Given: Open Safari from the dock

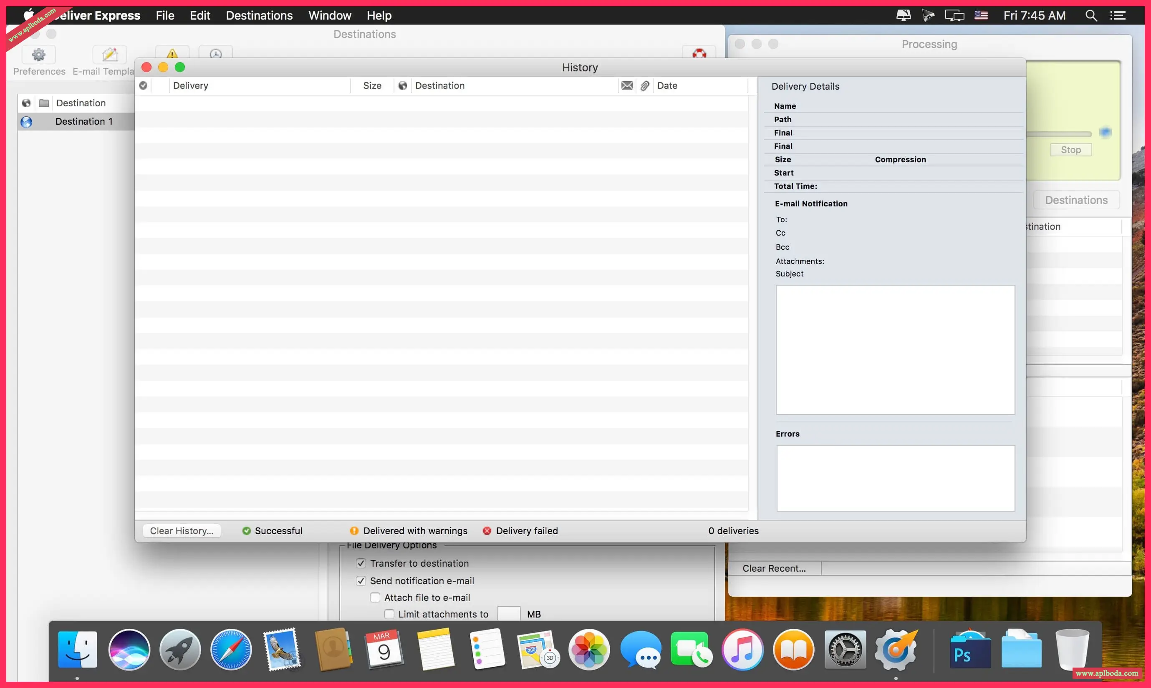Looking at the screenshot, I should point(230,650).
